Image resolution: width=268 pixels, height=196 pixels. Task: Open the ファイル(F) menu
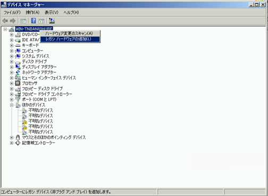coord(12,12)
